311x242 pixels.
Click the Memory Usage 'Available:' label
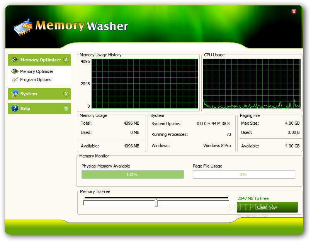tap(90, 146)
